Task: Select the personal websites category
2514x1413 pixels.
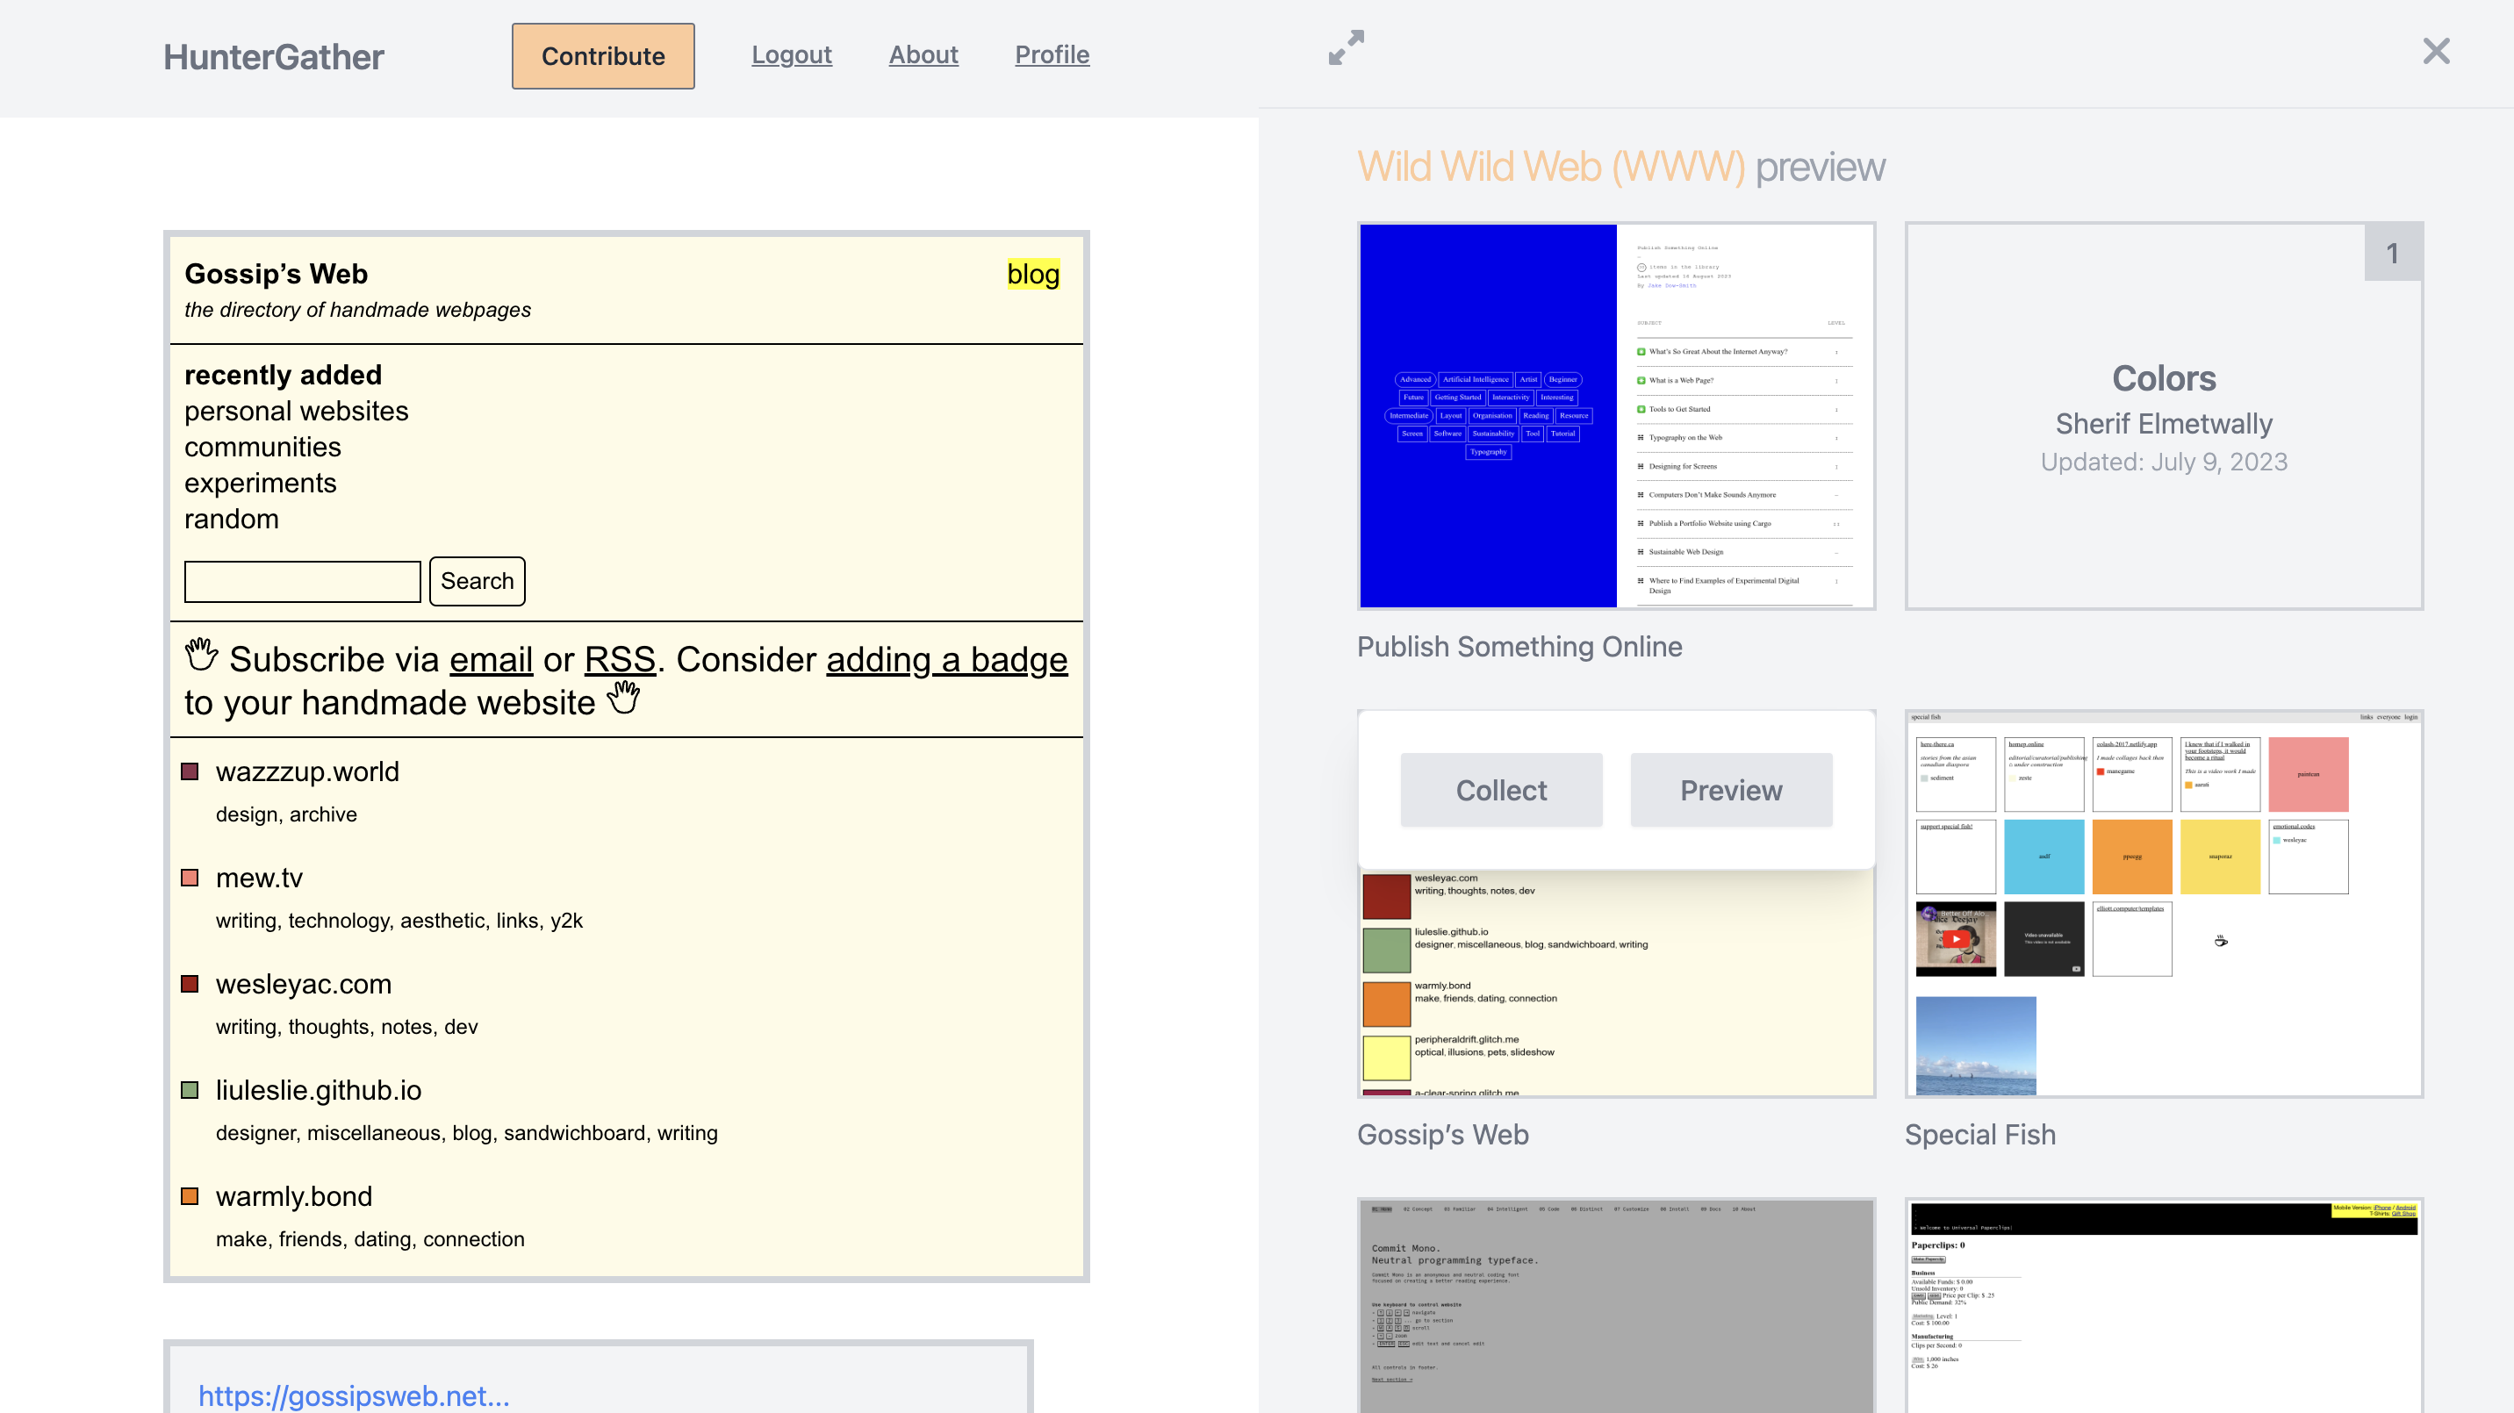Action: [x=297, y=411]
